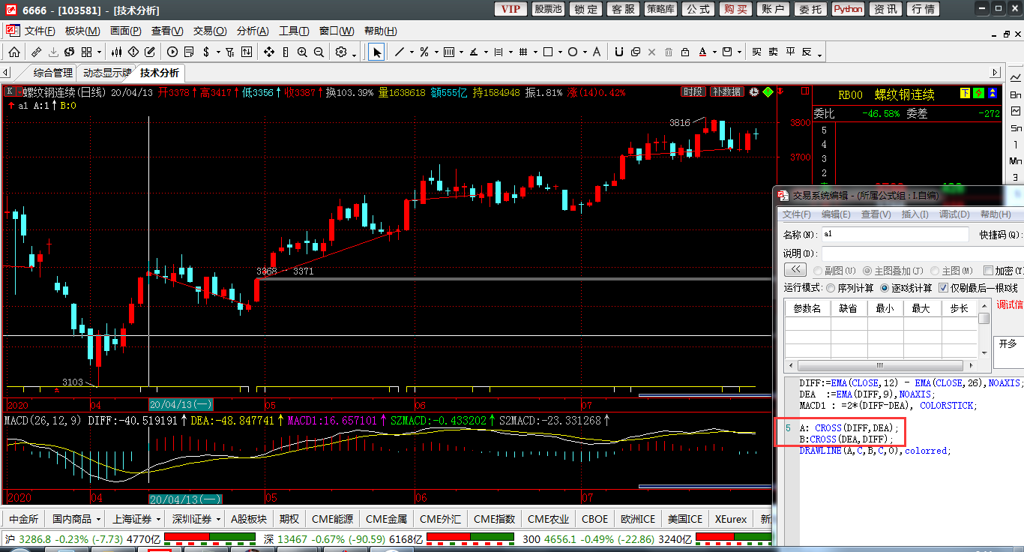This screenshot has height=552, width=1024.
Task: Click the zoom-out magnifier icon
Action: (x=319, y=52)
